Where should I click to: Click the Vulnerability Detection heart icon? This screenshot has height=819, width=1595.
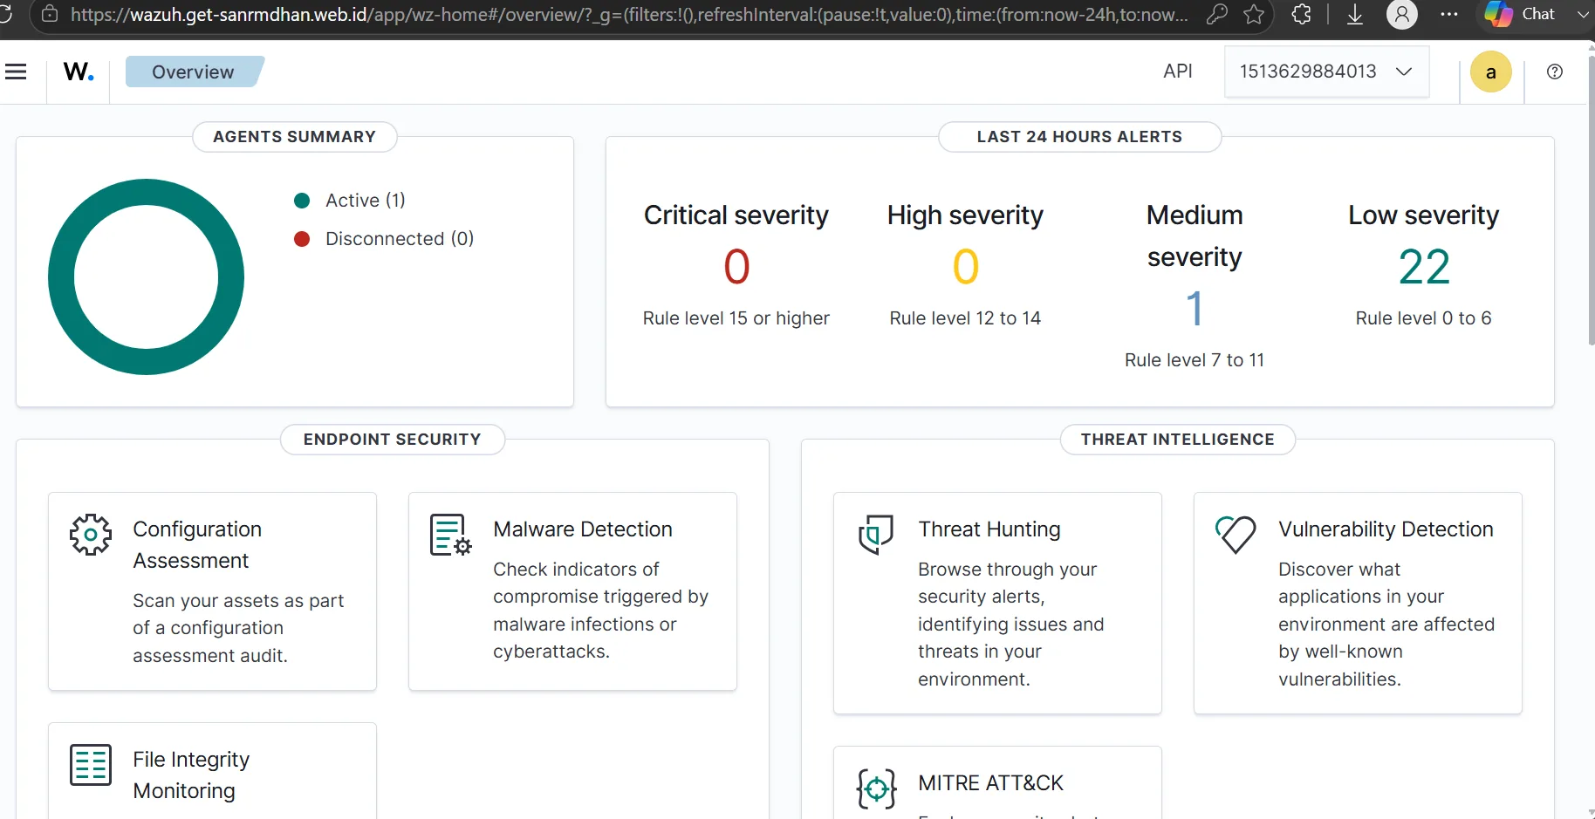click(x=1236, y=534)
